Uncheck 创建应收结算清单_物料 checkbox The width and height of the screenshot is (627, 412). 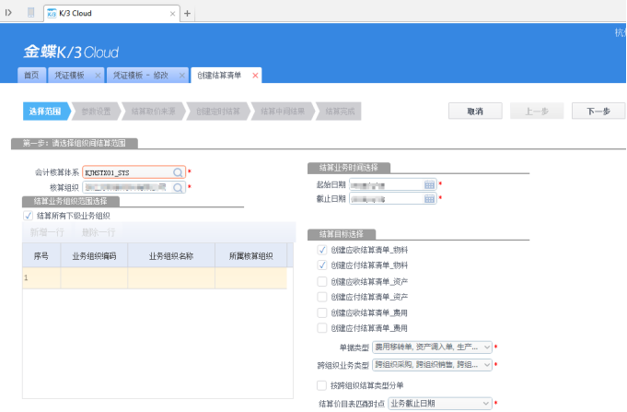click(321, 250)
